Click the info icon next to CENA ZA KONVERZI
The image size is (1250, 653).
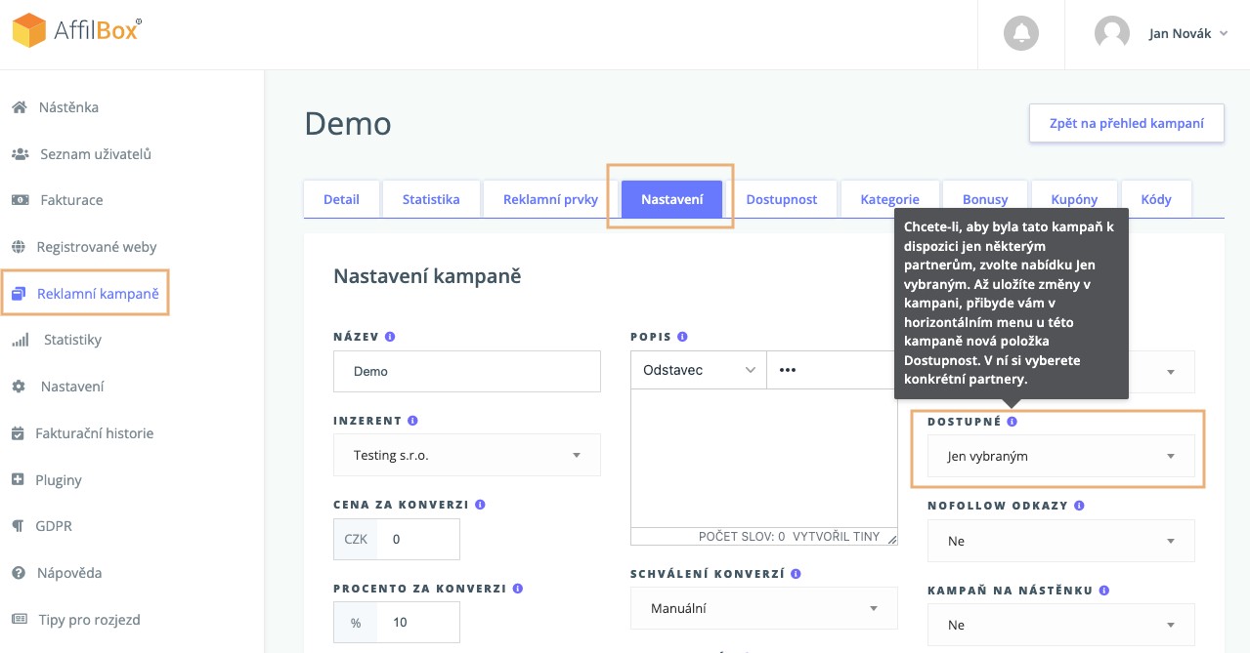click(480, 505)
